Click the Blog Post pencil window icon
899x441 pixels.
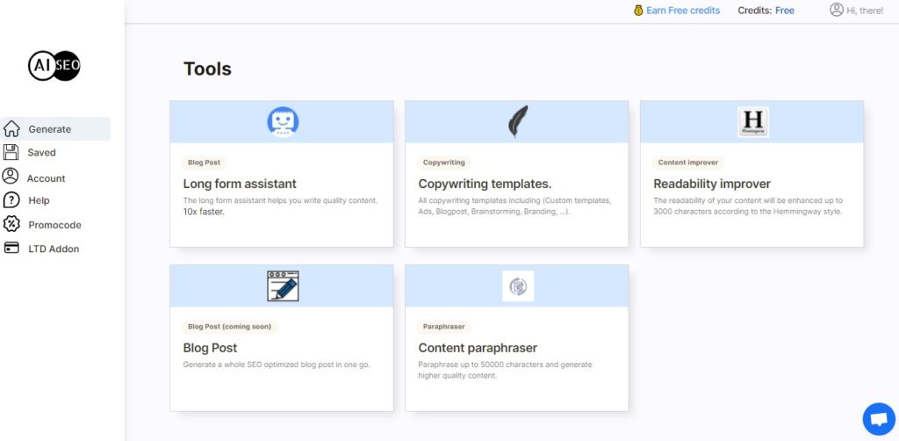(x=283, y=286)
